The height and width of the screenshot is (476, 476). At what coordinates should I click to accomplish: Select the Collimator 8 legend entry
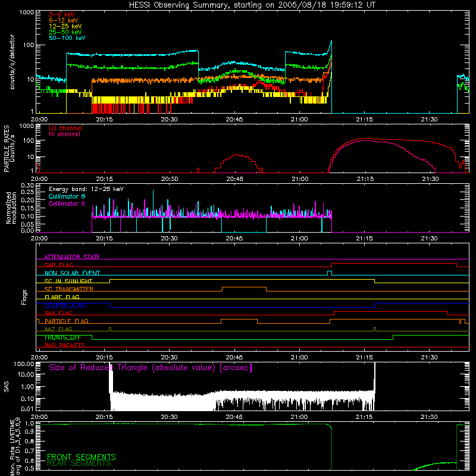[67, 196]
